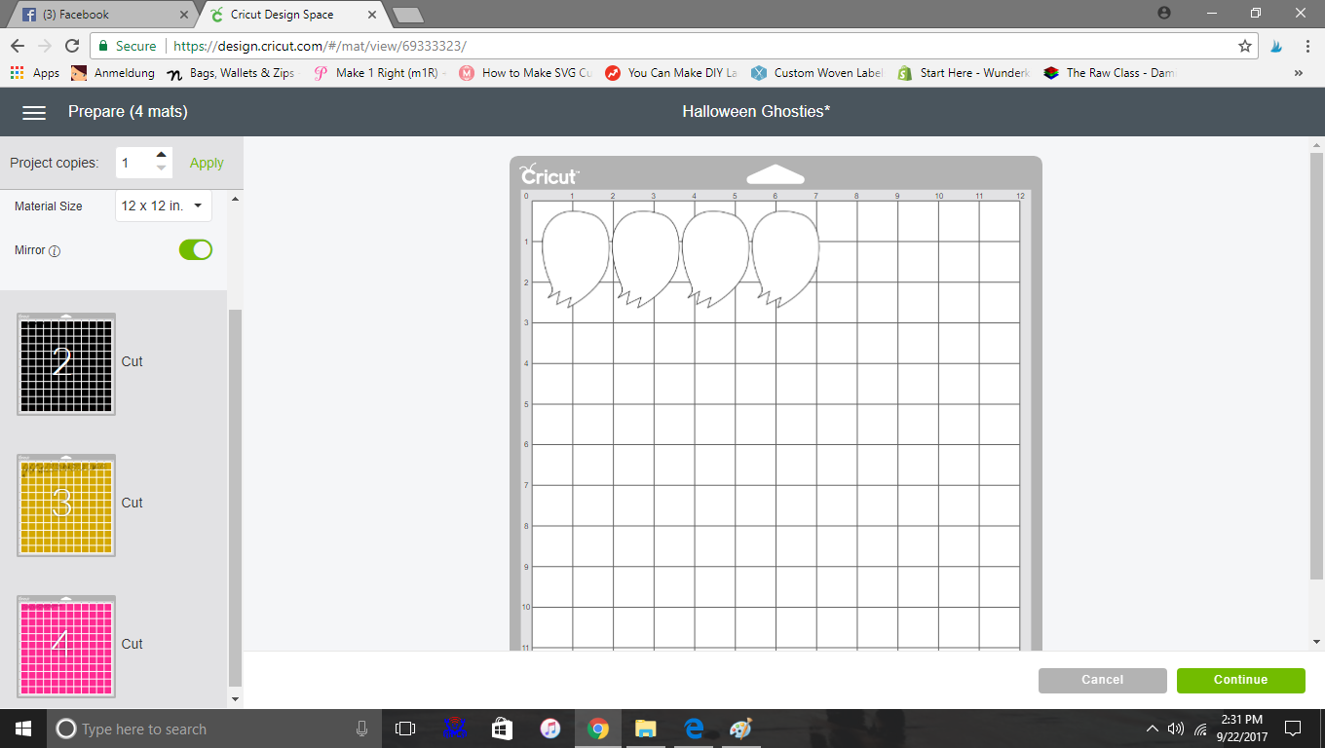Click the Mirror info icon
Viewport: 1325px width, 748px height.
(x=55, y=251)
